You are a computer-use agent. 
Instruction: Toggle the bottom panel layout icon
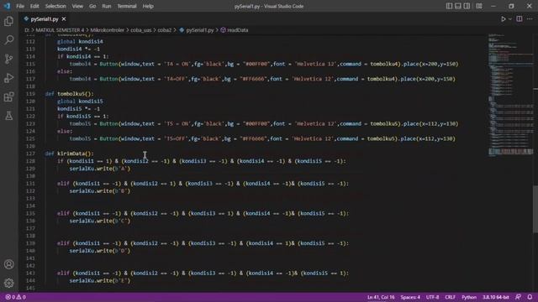click(x=457, y=6)
